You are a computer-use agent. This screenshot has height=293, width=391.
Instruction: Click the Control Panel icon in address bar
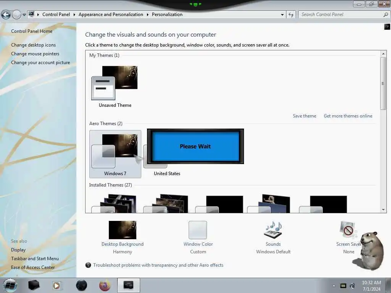(31, 14)
